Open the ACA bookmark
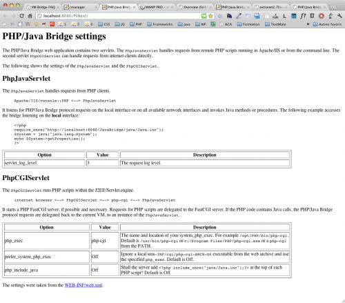Image resolution: width=345 pixels, height=303 pixels. pos(226,24)
